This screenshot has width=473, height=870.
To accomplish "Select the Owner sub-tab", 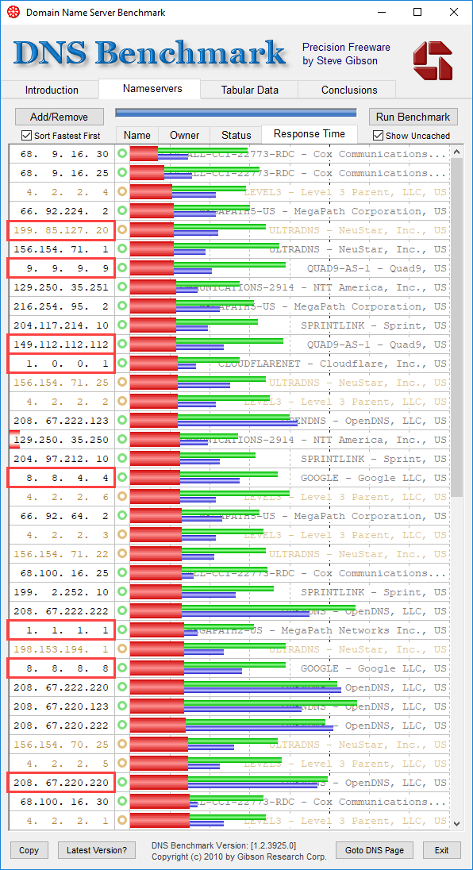I will (x=184, y=135).
